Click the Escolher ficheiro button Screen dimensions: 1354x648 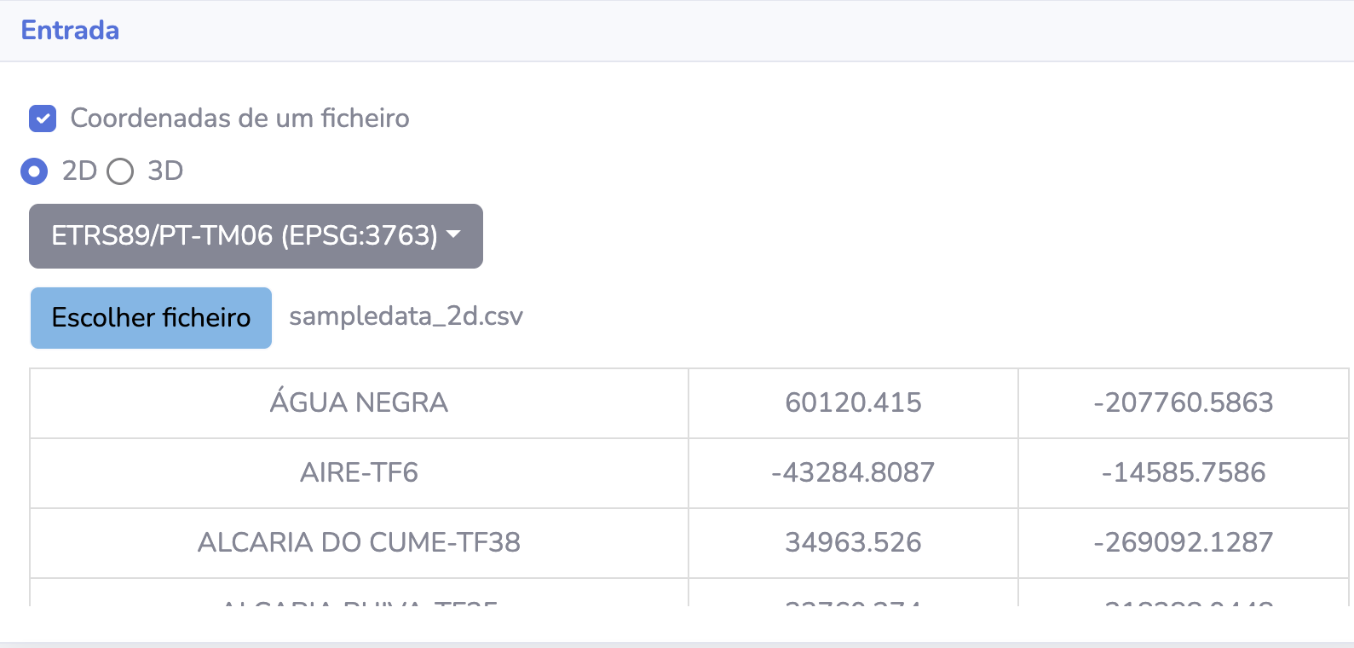tap(151, 318)
